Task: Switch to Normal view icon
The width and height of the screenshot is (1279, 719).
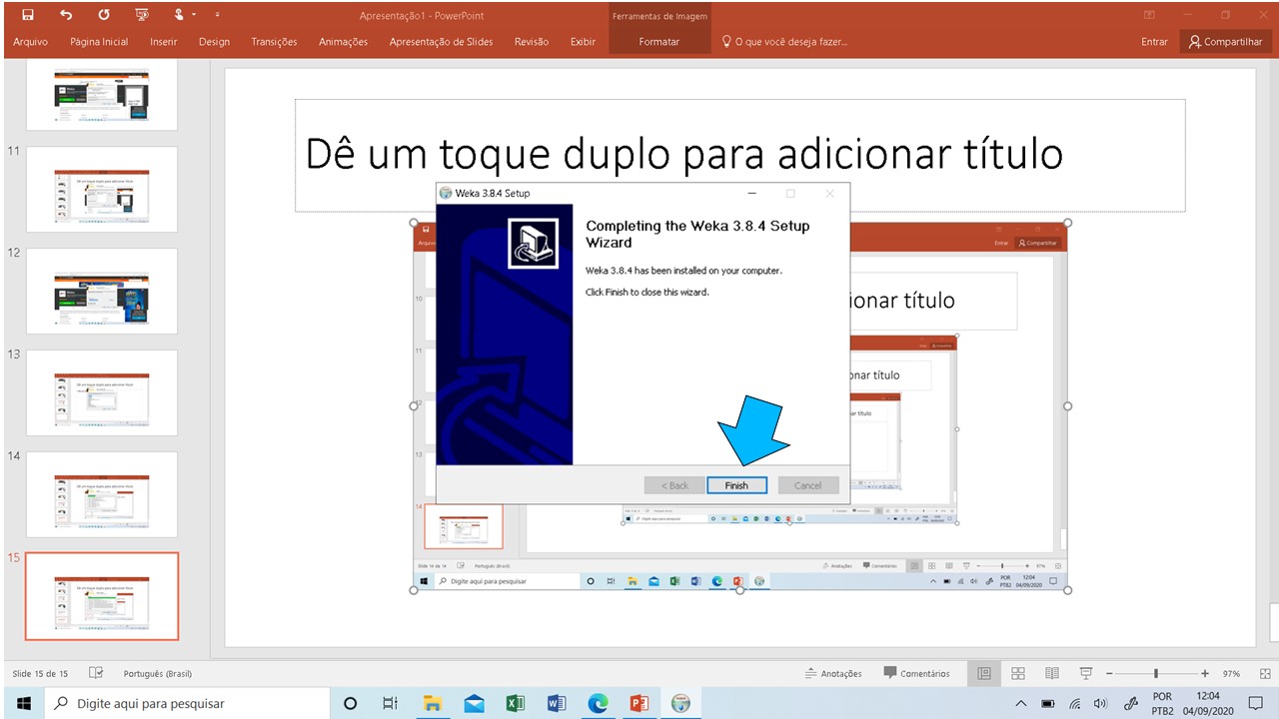Action: point(984,673)
